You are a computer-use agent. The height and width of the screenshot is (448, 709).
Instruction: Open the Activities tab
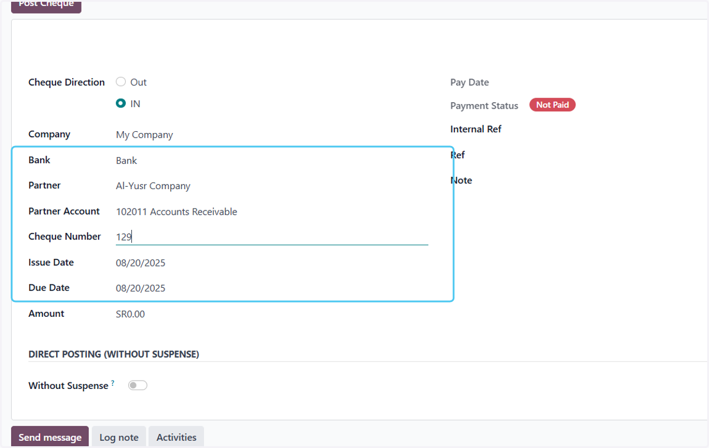[x=176, y=437]
